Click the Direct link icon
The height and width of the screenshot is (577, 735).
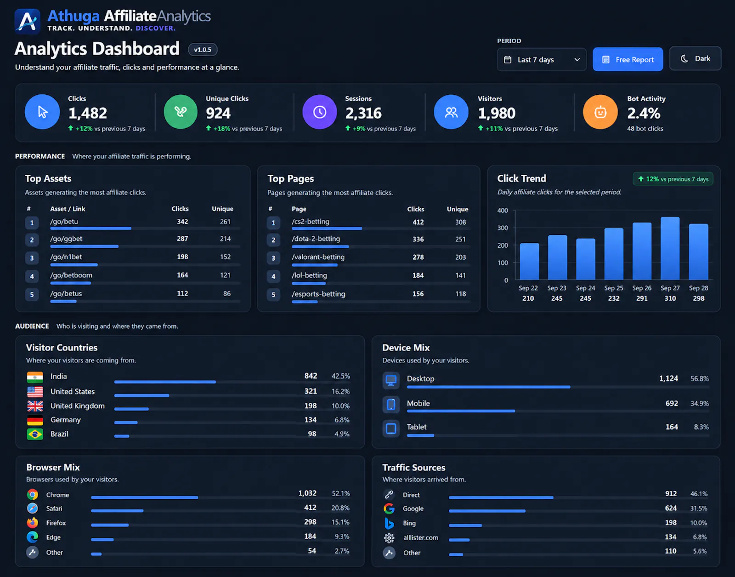tap(389, 495)
